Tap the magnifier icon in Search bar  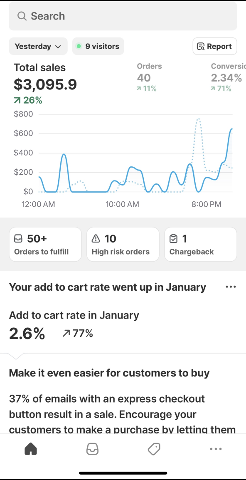[22, 16]
